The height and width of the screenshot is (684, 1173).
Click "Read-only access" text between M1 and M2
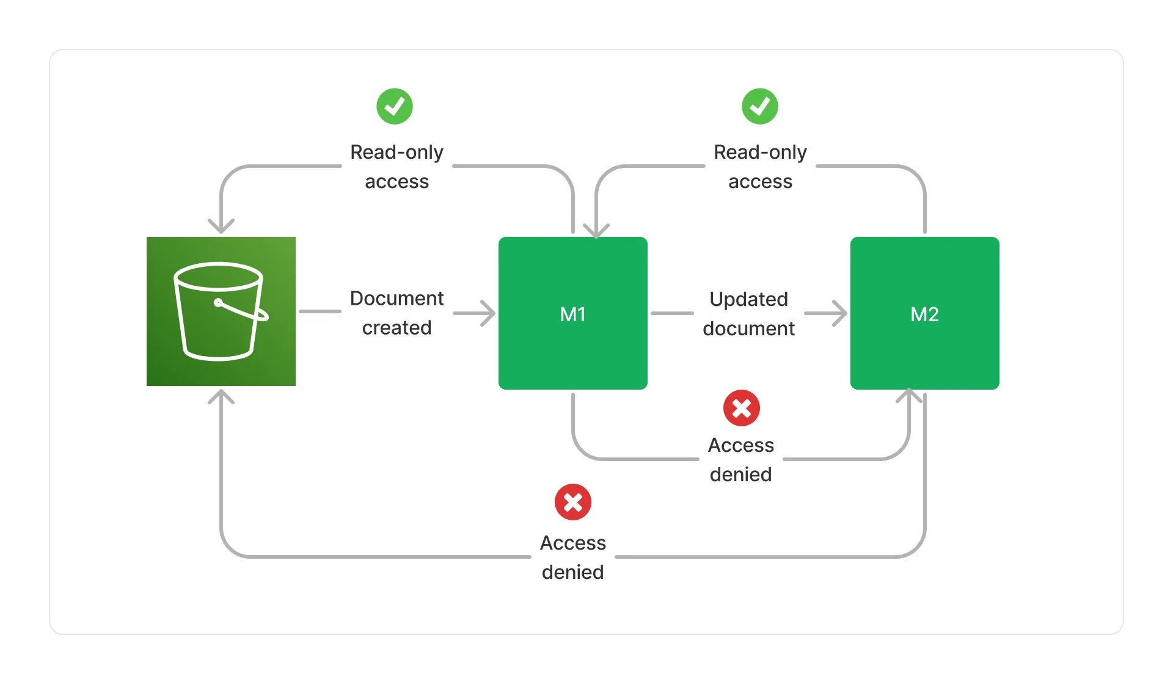761,166
